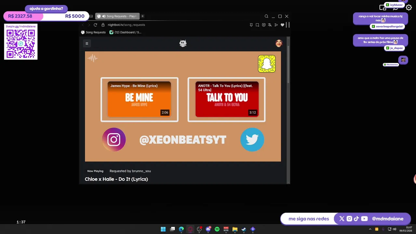Open Steam from the taskbar
This screenshot has width=416, height=234.
pyautogui.click(x=244, y=229)
